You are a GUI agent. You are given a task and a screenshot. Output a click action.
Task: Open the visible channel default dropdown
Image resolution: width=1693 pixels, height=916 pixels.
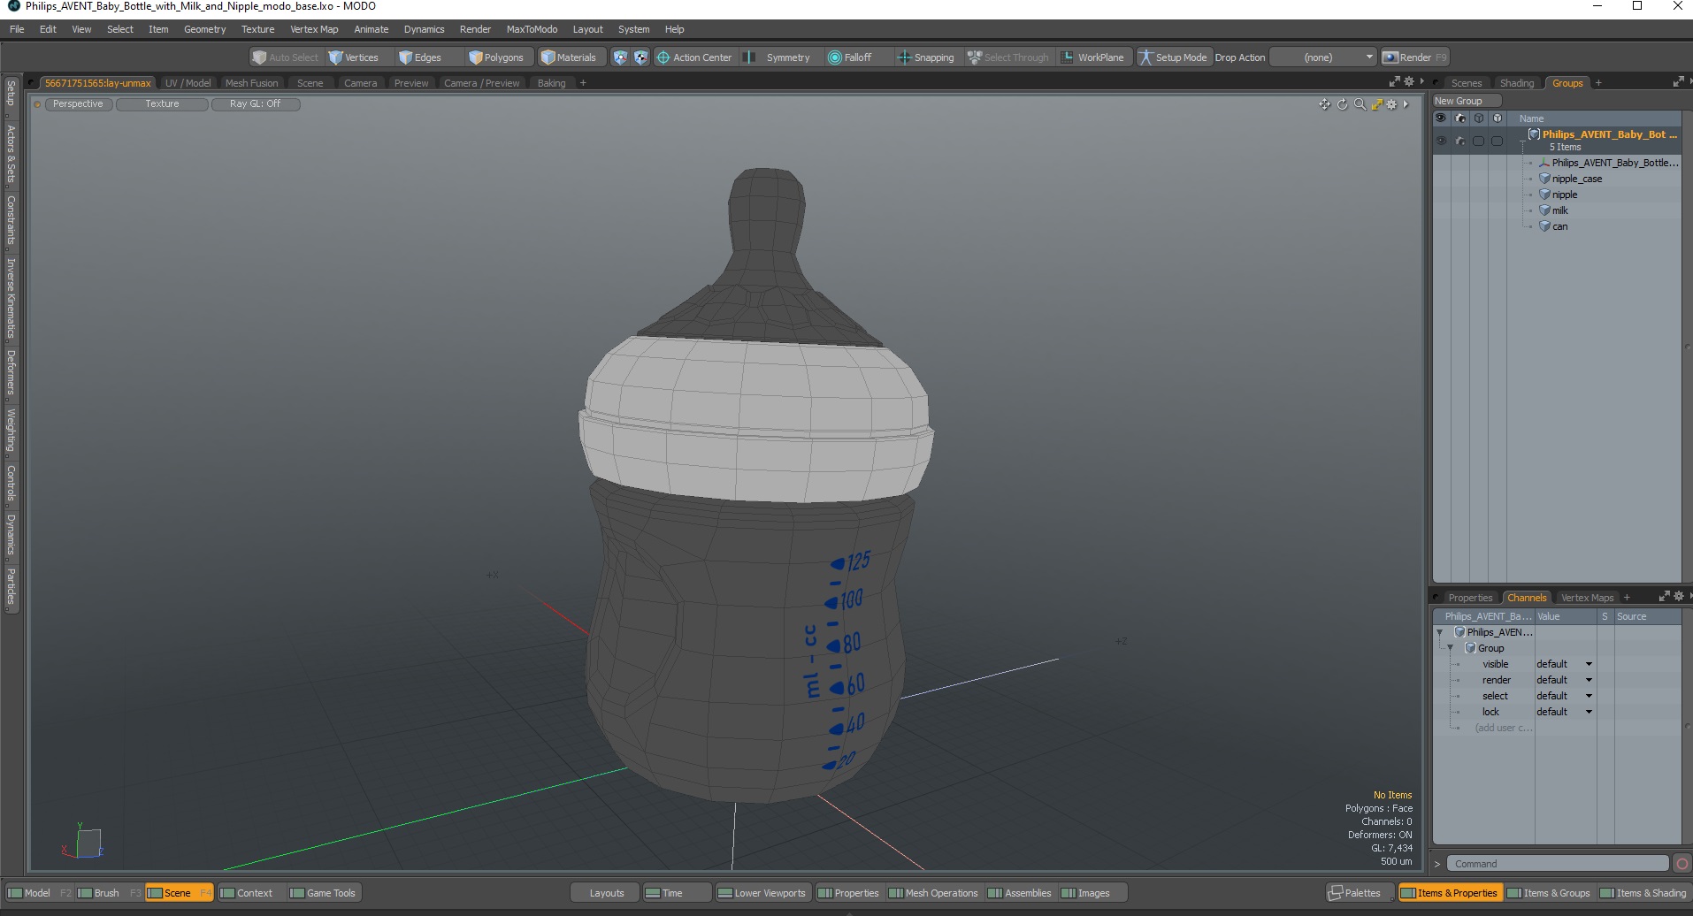tap(1564, 664)
